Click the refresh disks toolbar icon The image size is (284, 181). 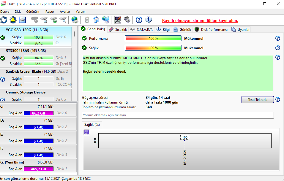[x=4, y=20]
